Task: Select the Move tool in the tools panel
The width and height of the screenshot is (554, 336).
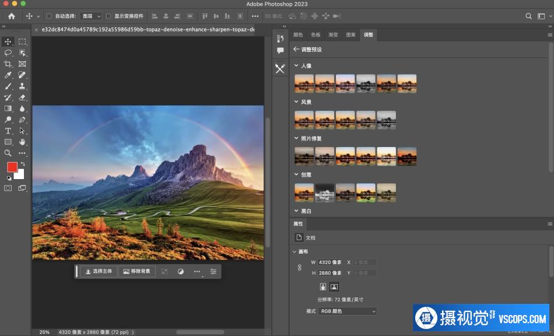Action: [8, 41]
